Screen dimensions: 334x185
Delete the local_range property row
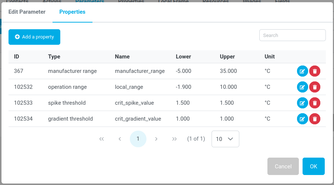[315, 87]
